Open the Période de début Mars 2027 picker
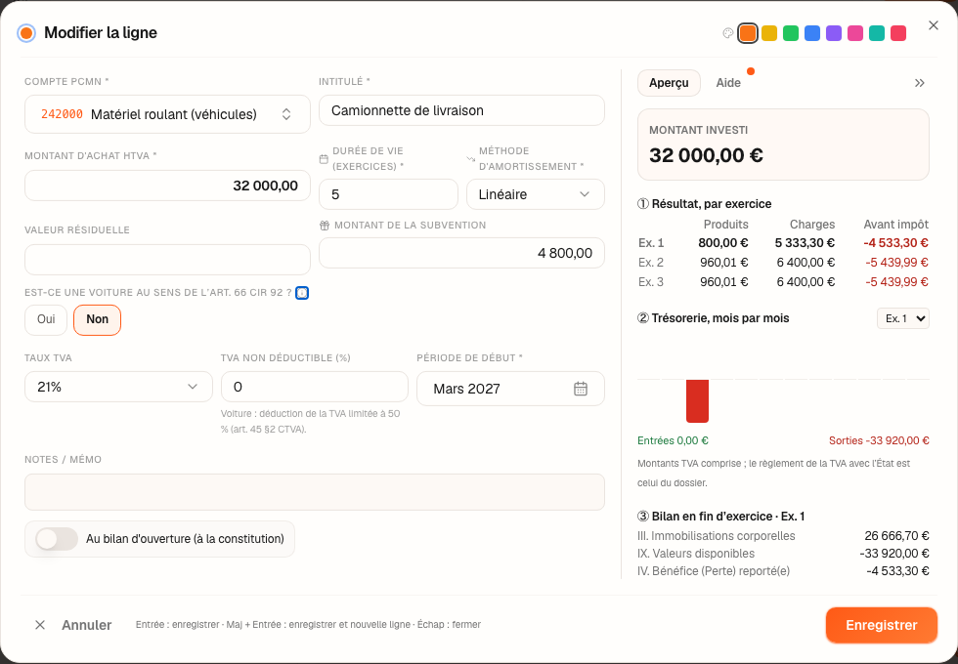958x664 pixels. tap(510, 389)
